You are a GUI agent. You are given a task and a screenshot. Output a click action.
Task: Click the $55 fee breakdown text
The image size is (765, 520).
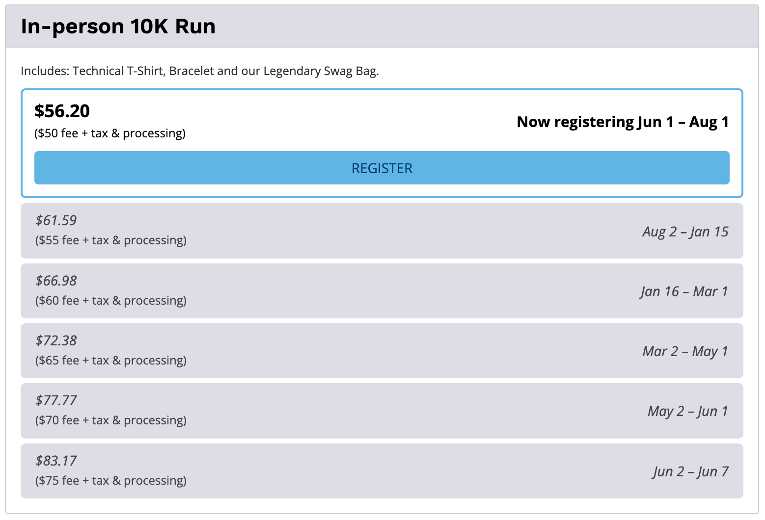tap(110, 240)
